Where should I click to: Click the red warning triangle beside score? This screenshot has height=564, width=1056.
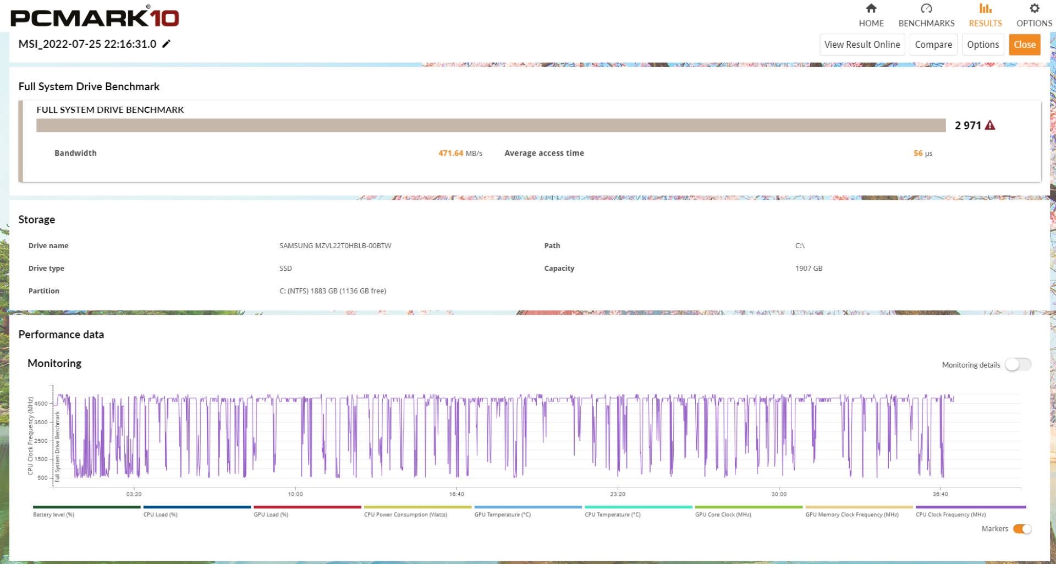(x=990, y=125)
